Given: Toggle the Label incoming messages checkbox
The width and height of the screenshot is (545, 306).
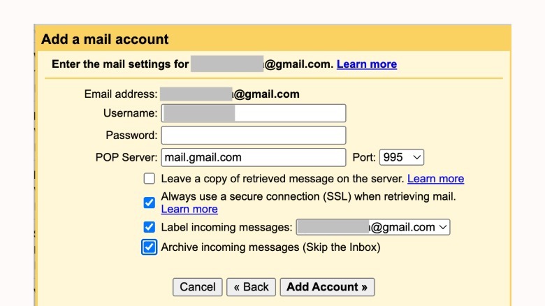Looking at the screenshot, I should (150, 227).
